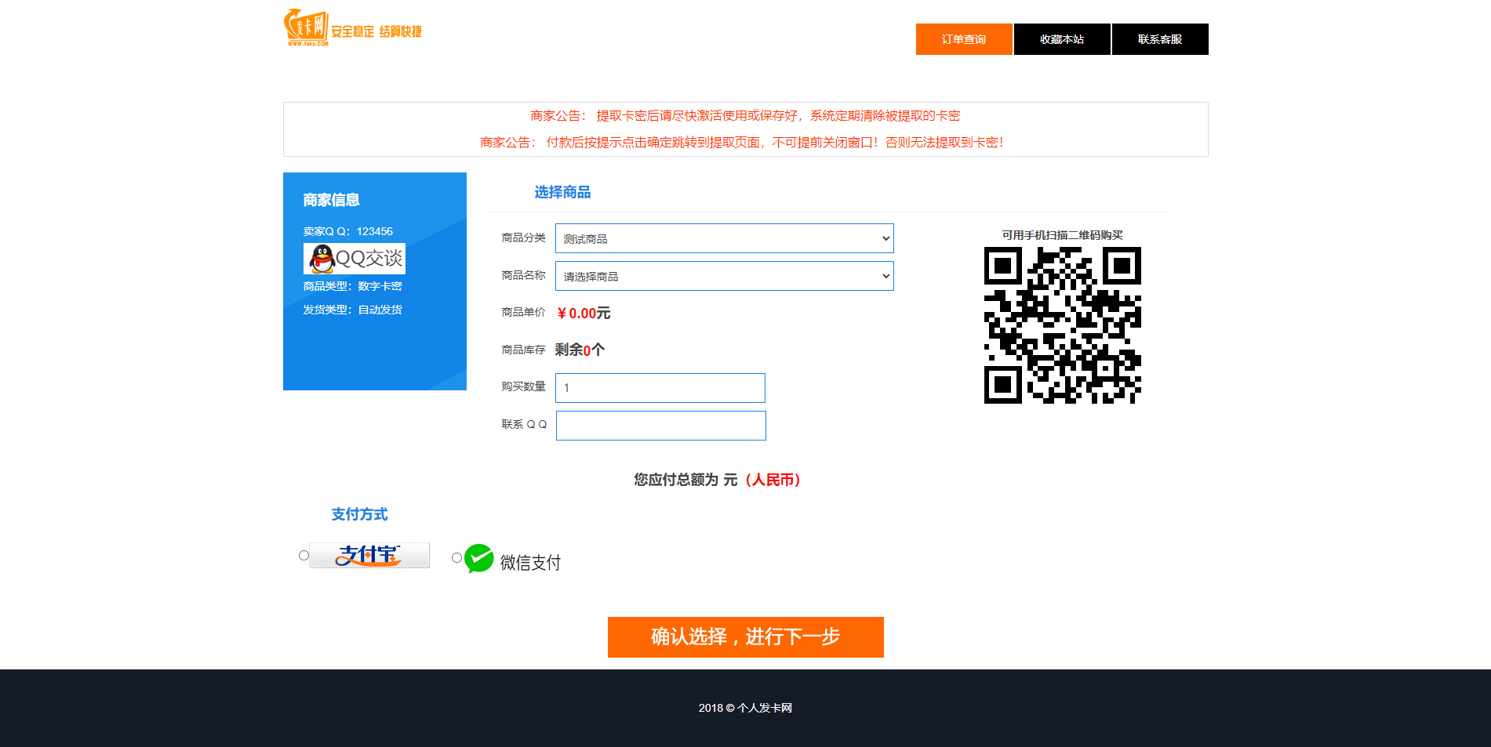Select the Alipay payment radio button
1491x747 pixels.
[x=302, y=555]
